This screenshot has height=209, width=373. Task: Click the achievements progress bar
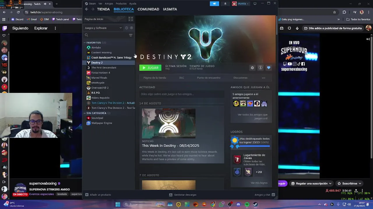click(254, 146)
